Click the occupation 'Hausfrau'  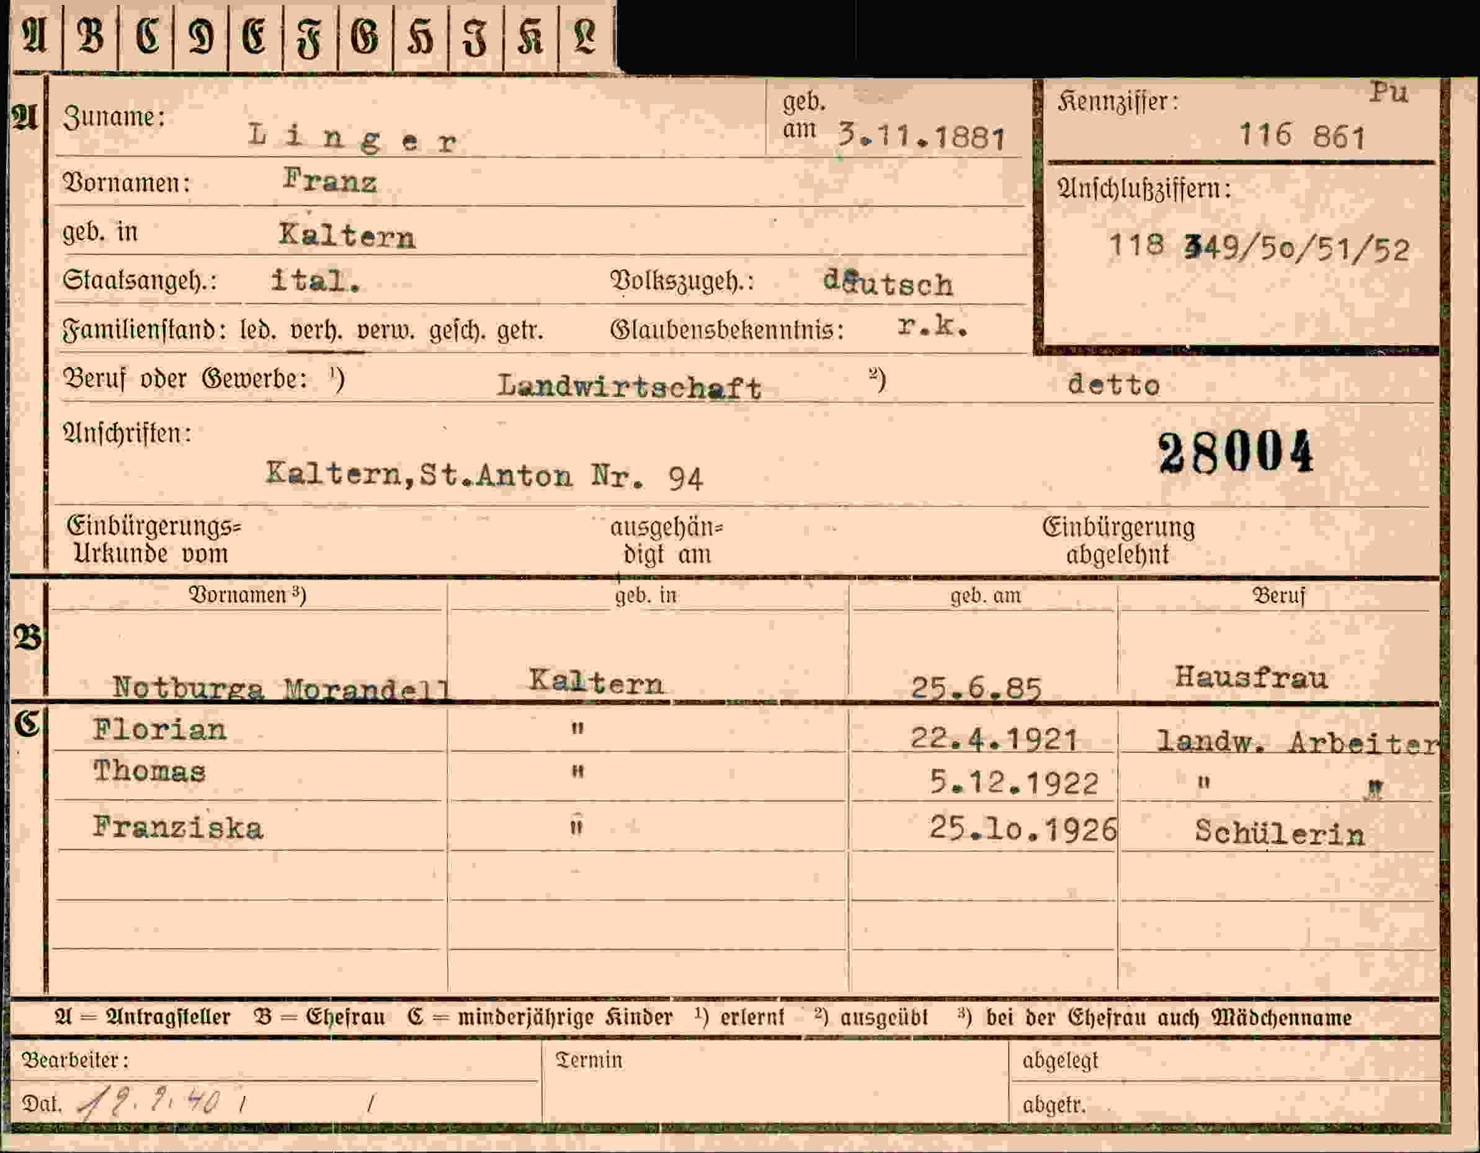pos(1251,678)
